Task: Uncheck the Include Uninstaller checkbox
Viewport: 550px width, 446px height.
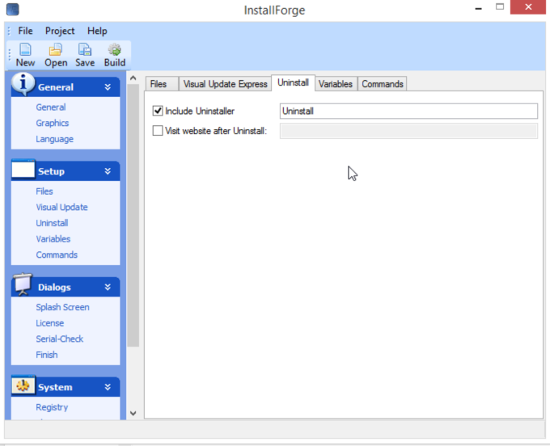Action: pyautogui.click(x=158, y=111)
